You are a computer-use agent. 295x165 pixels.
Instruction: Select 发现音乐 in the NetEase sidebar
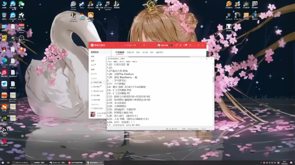click(100, 52)
